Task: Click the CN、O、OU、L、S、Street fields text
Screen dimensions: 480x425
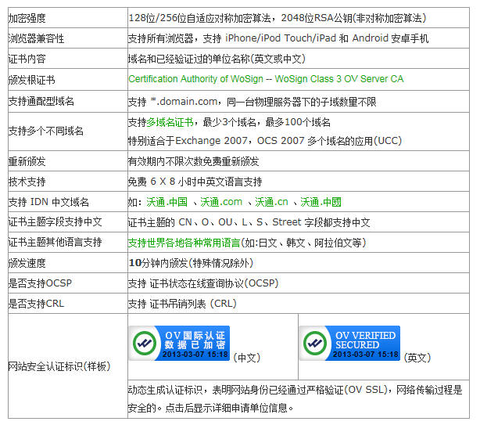Action: coord(249,222)
